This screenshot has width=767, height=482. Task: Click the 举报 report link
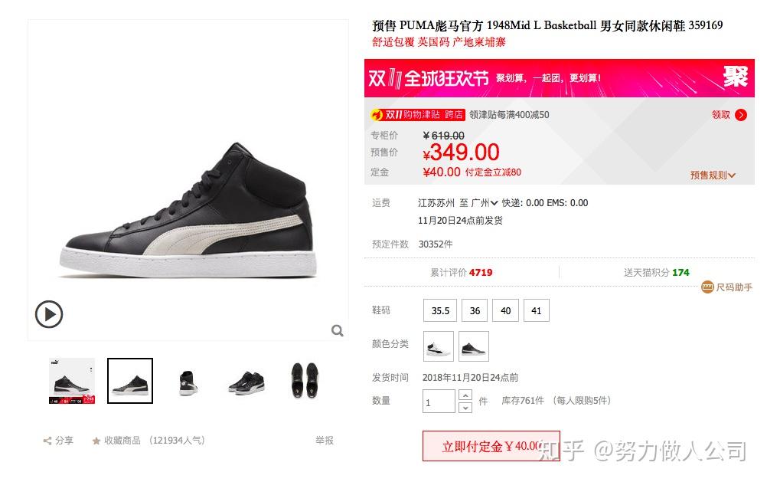click(x=325, y=441)
